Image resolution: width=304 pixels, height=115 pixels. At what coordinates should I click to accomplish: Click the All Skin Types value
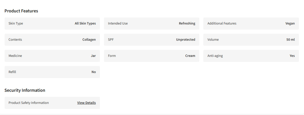point(85,23)
